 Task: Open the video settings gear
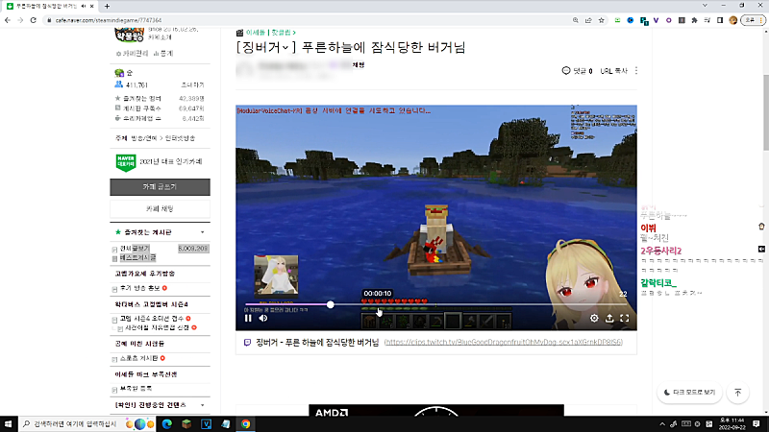594,319
